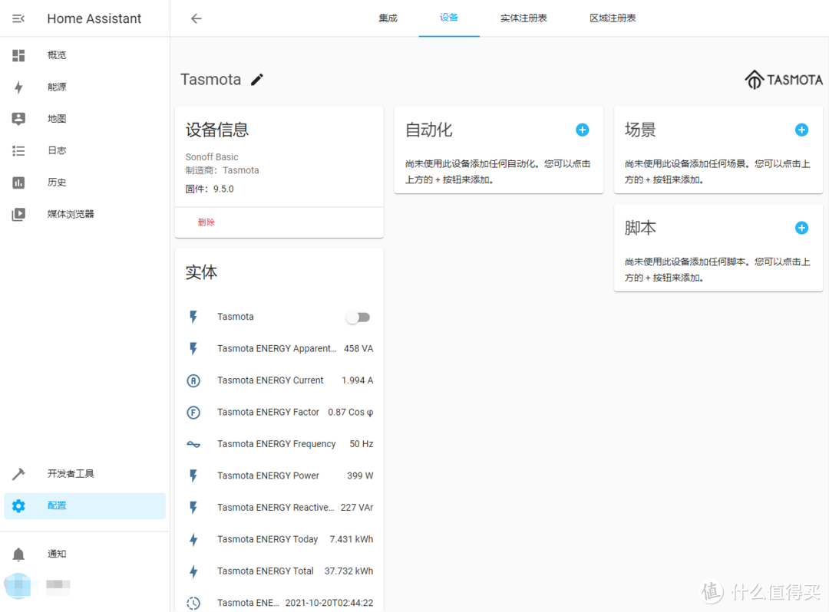Click the 固件: 9.5.0 firmware text
Image resolution: width=829 pixels, height=612 pixels.
pos(210,189)
